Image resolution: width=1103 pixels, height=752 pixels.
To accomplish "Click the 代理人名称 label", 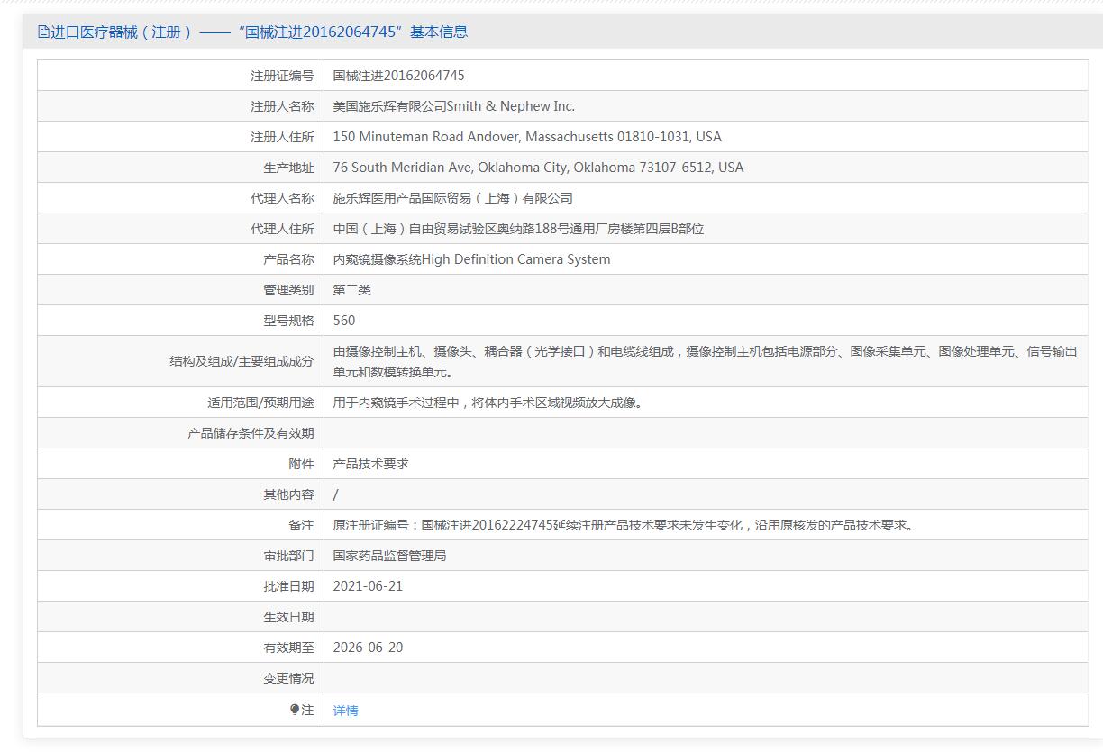I will click(282, 198).
